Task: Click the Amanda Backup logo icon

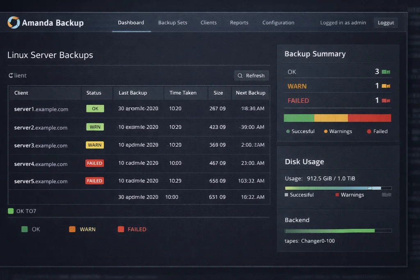Action: tap(14, 23)
